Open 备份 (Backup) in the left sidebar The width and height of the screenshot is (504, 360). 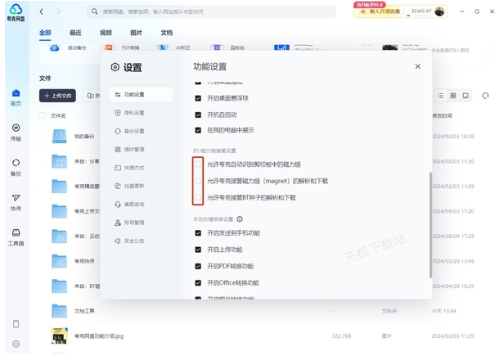(16, 166)
